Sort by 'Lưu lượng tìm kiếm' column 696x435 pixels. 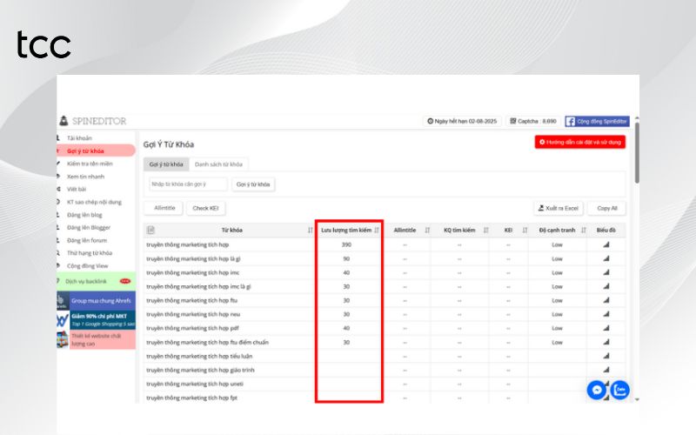click(x=376, y=231)
